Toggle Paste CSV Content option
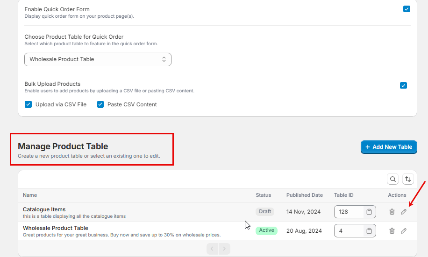This screenshot has height=257, width=428. 100,104
